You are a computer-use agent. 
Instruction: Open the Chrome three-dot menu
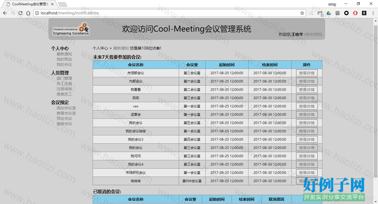pos(373,13)
